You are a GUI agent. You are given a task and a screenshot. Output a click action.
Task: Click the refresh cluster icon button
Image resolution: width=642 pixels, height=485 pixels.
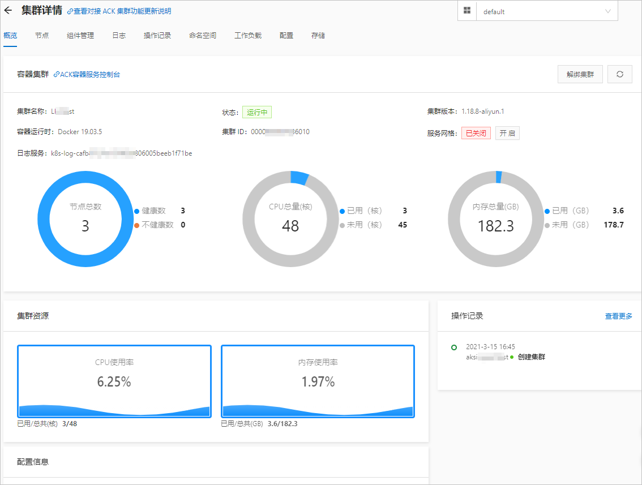point(619,74)
